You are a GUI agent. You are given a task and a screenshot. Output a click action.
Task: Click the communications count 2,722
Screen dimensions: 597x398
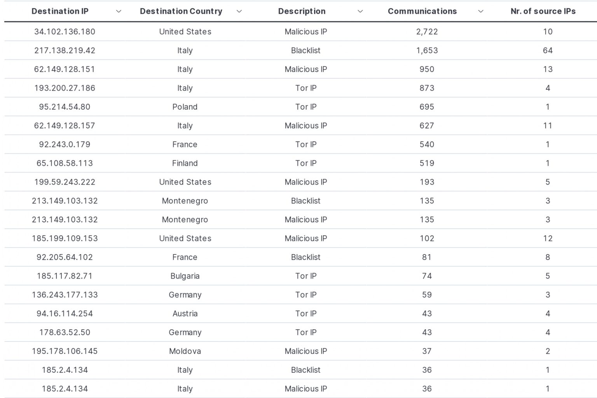point(427,31)
